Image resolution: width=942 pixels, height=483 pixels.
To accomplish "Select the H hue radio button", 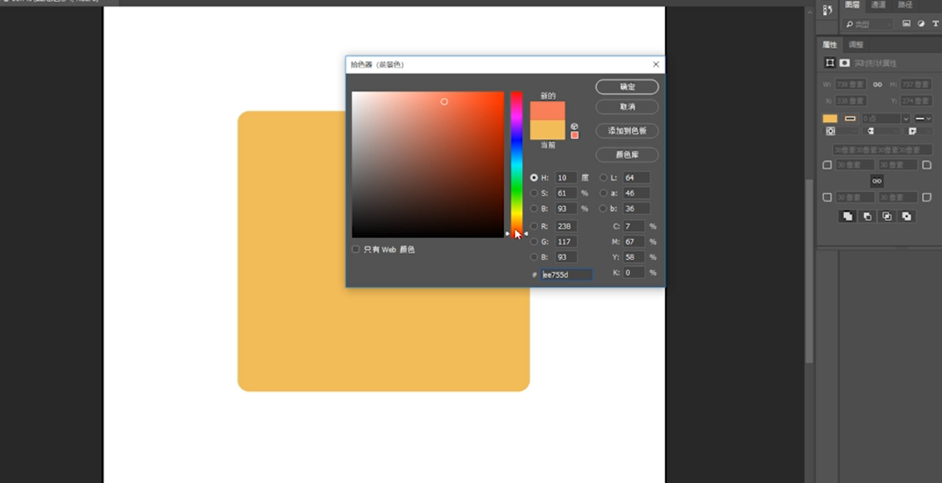I will click(x=534, y=178).
